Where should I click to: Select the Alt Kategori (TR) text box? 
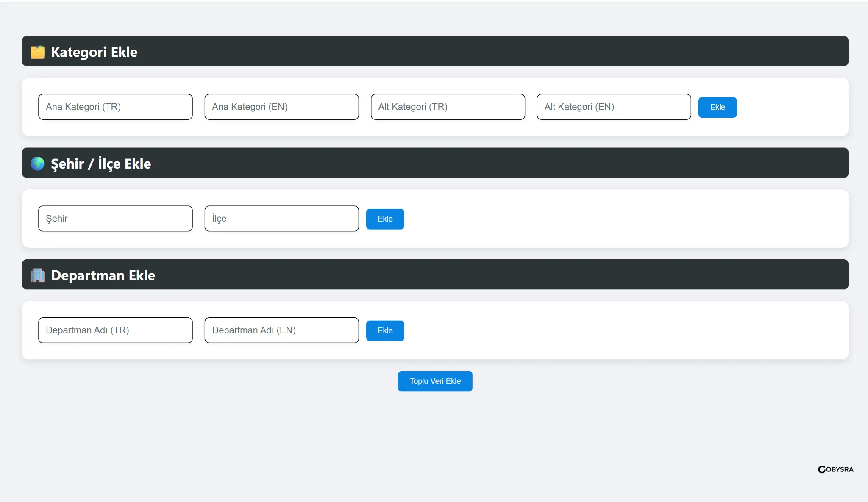pyautogui.click(x=448, y=107)
